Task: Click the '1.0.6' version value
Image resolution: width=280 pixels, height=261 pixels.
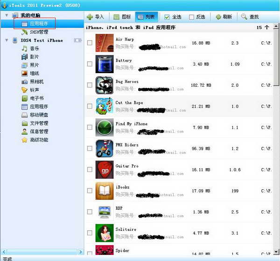Action: (x=235, y=170)
